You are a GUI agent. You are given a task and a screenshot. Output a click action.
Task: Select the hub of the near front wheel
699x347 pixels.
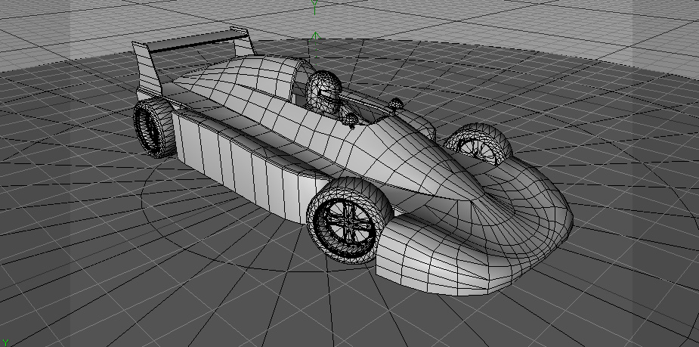pyautogui.click(x=345, y=222)
